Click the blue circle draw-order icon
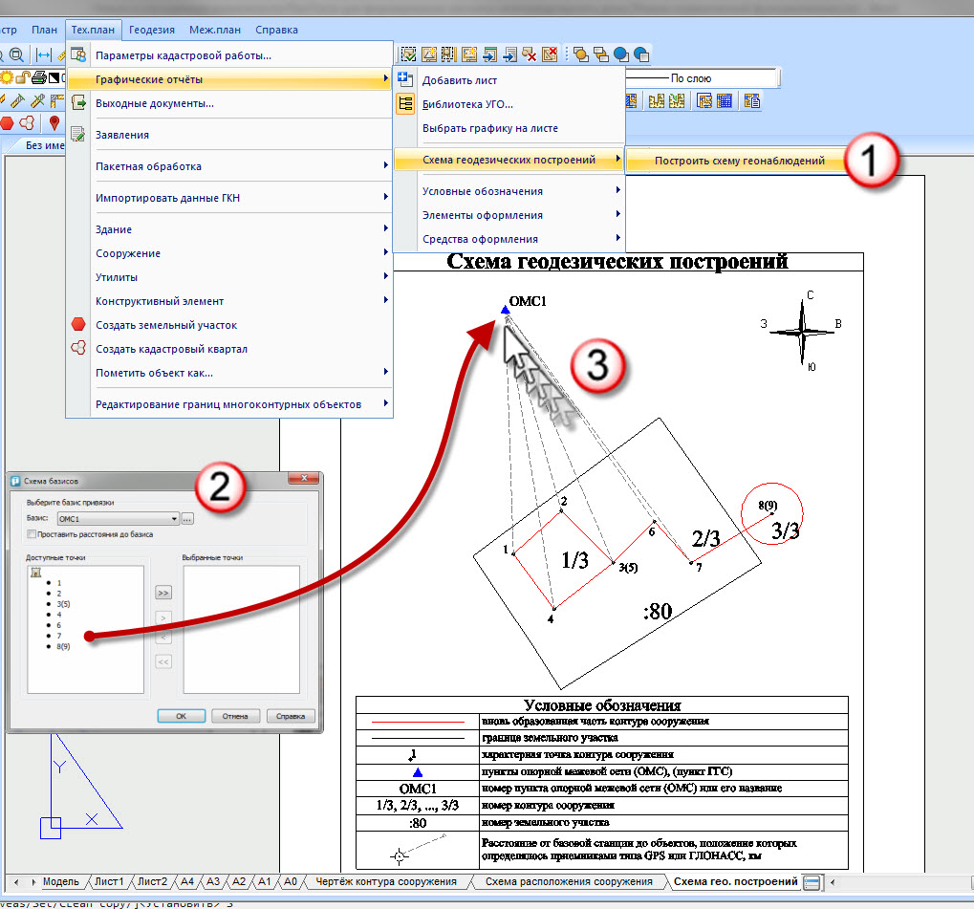 click(620, 54)
